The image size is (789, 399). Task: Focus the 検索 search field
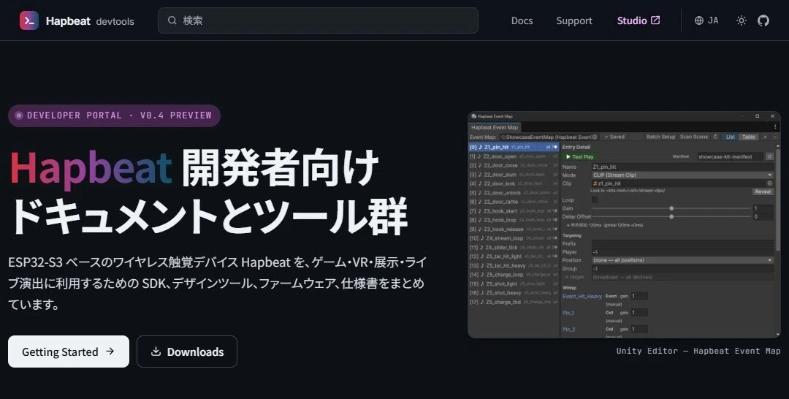pos(318,20)
